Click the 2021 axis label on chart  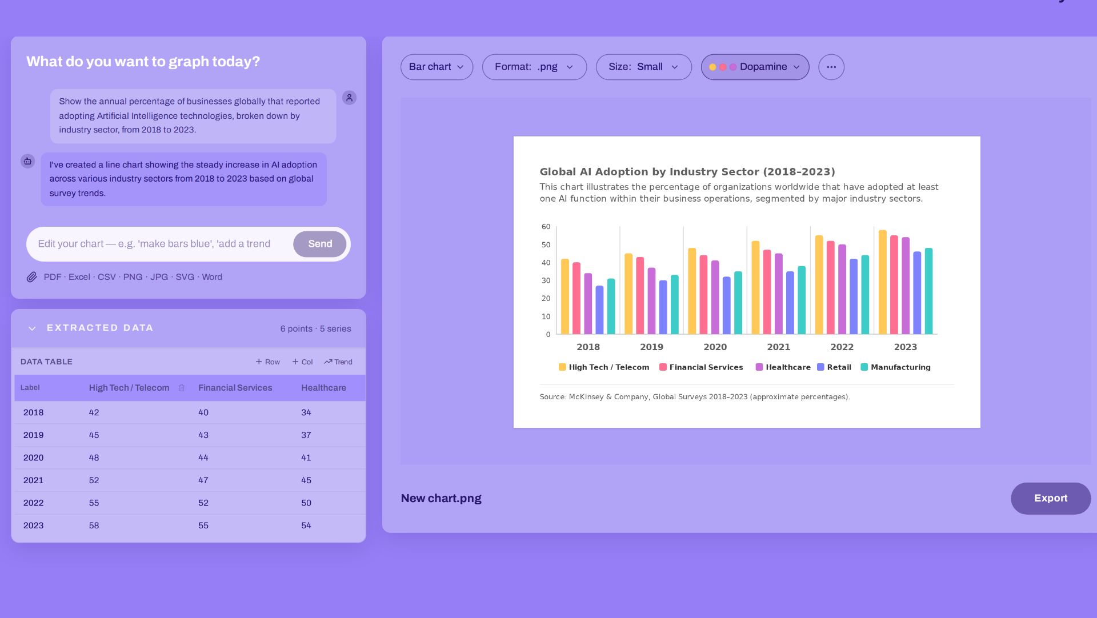click(779, 347)
